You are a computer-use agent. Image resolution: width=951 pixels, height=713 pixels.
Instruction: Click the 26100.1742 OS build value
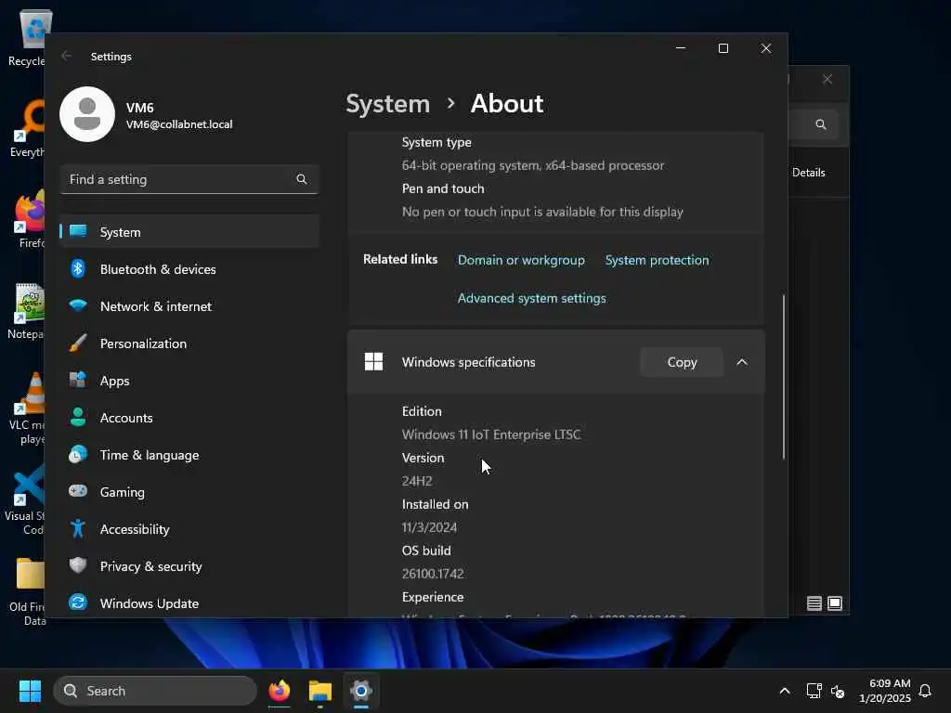tap(433, 574)
